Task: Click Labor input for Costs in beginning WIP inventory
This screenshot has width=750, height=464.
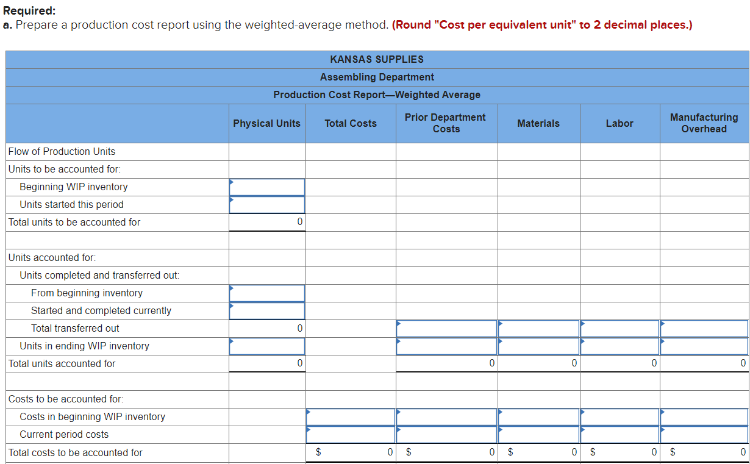Action: (620, 416)
